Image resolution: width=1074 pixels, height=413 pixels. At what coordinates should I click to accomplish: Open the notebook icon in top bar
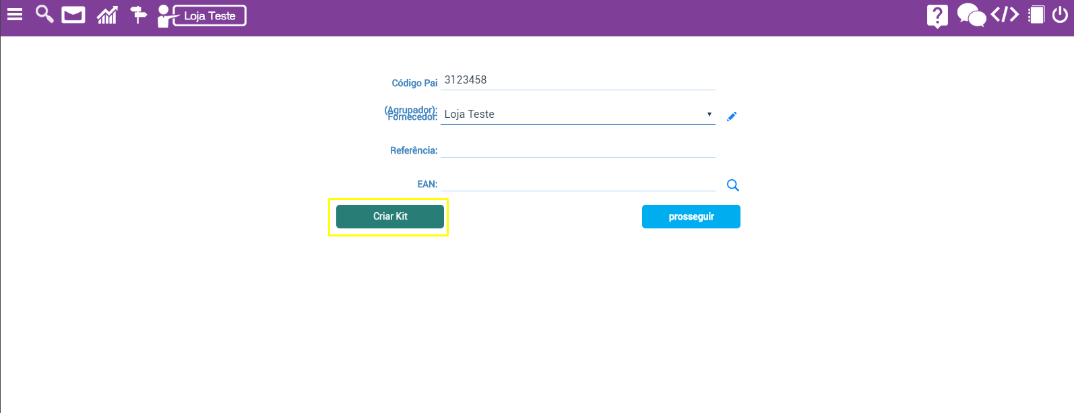[x=1036, y=15]
